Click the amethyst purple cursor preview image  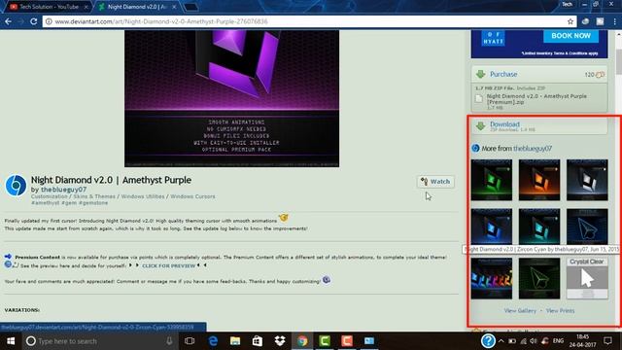pos(231,98)
